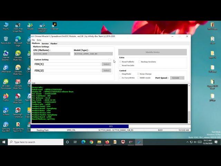Click the Identify Device button

tap(153, 52)
